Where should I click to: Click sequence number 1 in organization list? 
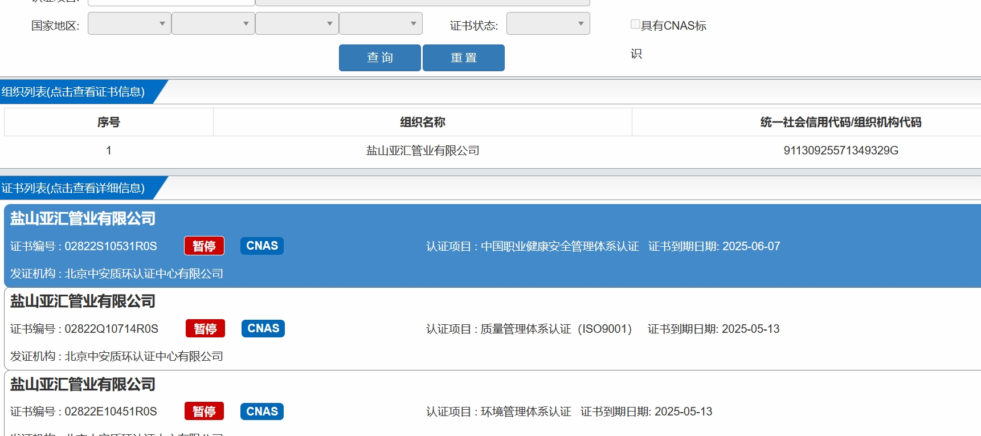pos(109,150)
